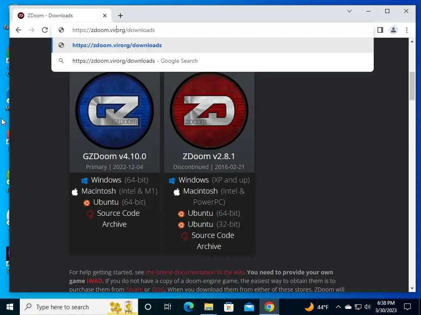Viewport: 421px width, 315px height.
Task: Click the page scrollbar up arrow
Action: pos(412,41)
